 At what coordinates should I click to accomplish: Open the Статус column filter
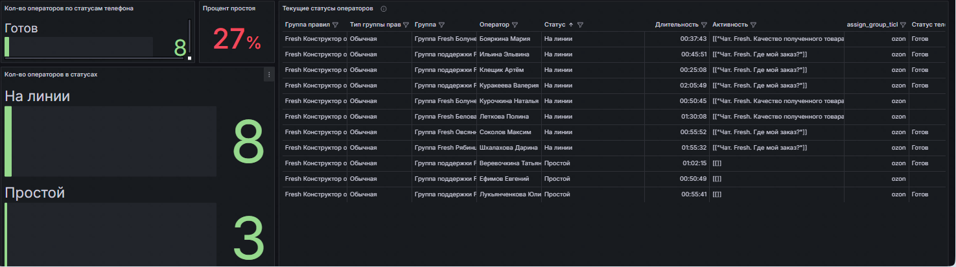pyautogui.click(x=580, y=25)
